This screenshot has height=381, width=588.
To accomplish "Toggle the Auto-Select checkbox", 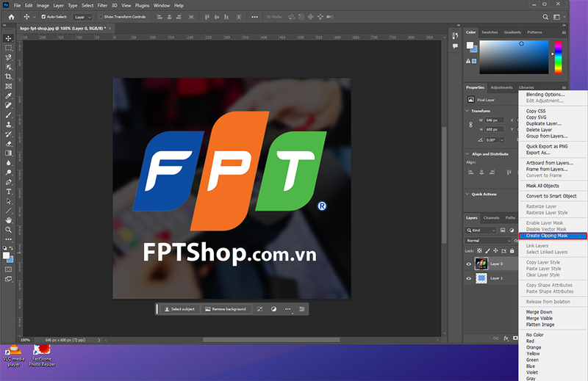I will [x=43, y=17].
